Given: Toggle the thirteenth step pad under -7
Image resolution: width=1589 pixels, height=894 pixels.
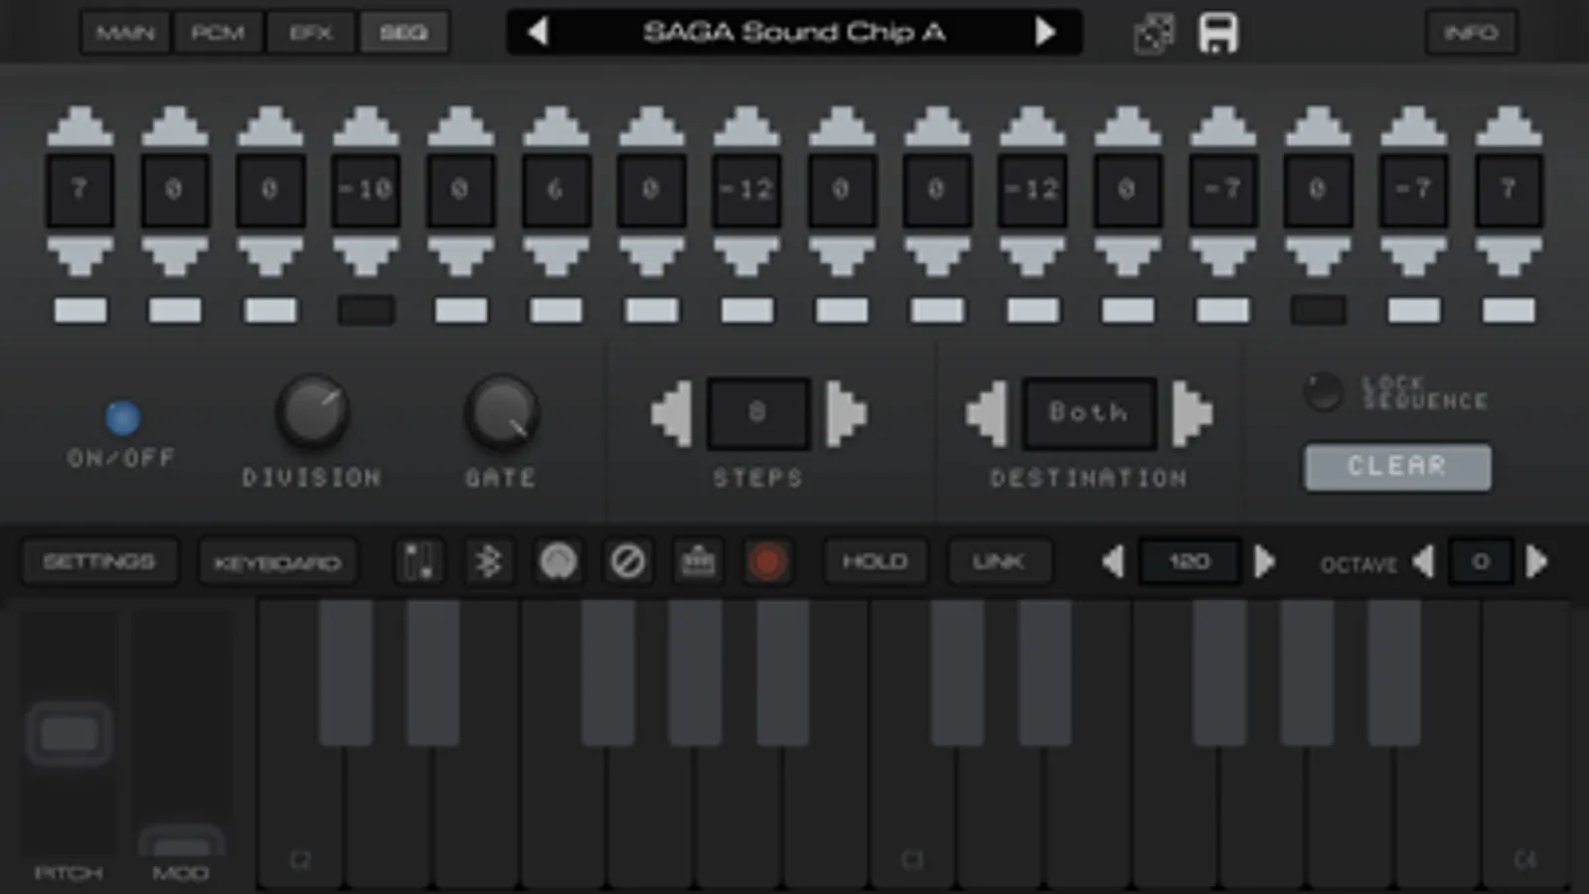Looking at the screenshot, I should coord(1222,311).
